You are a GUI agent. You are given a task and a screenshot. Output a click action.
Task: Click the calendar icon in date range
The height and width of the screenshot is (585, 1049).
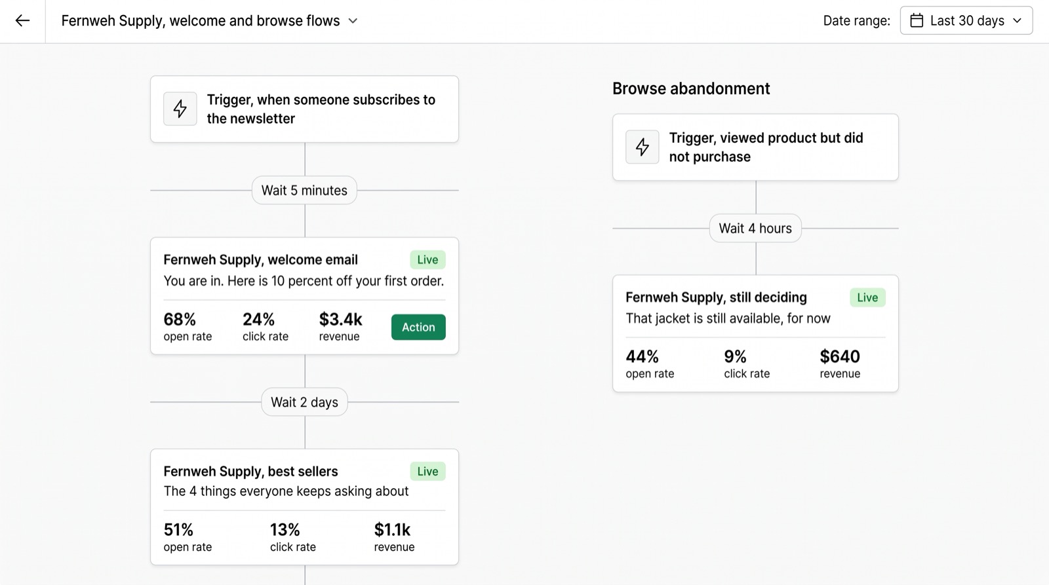click(x=917, y=21)
